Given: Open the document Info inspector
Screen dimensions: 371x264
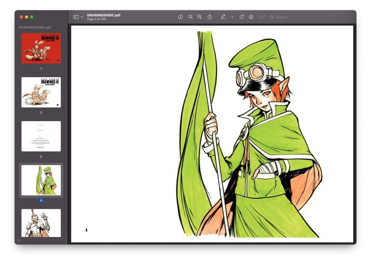Looking at the screenshot, I should pos(180,17).
